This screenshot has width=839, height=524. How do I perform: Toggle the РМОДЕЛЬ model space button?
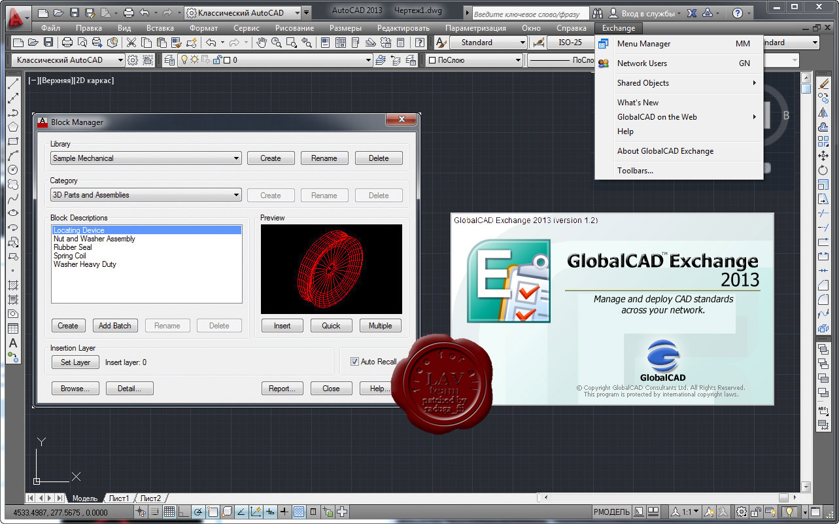click(612, 512)
